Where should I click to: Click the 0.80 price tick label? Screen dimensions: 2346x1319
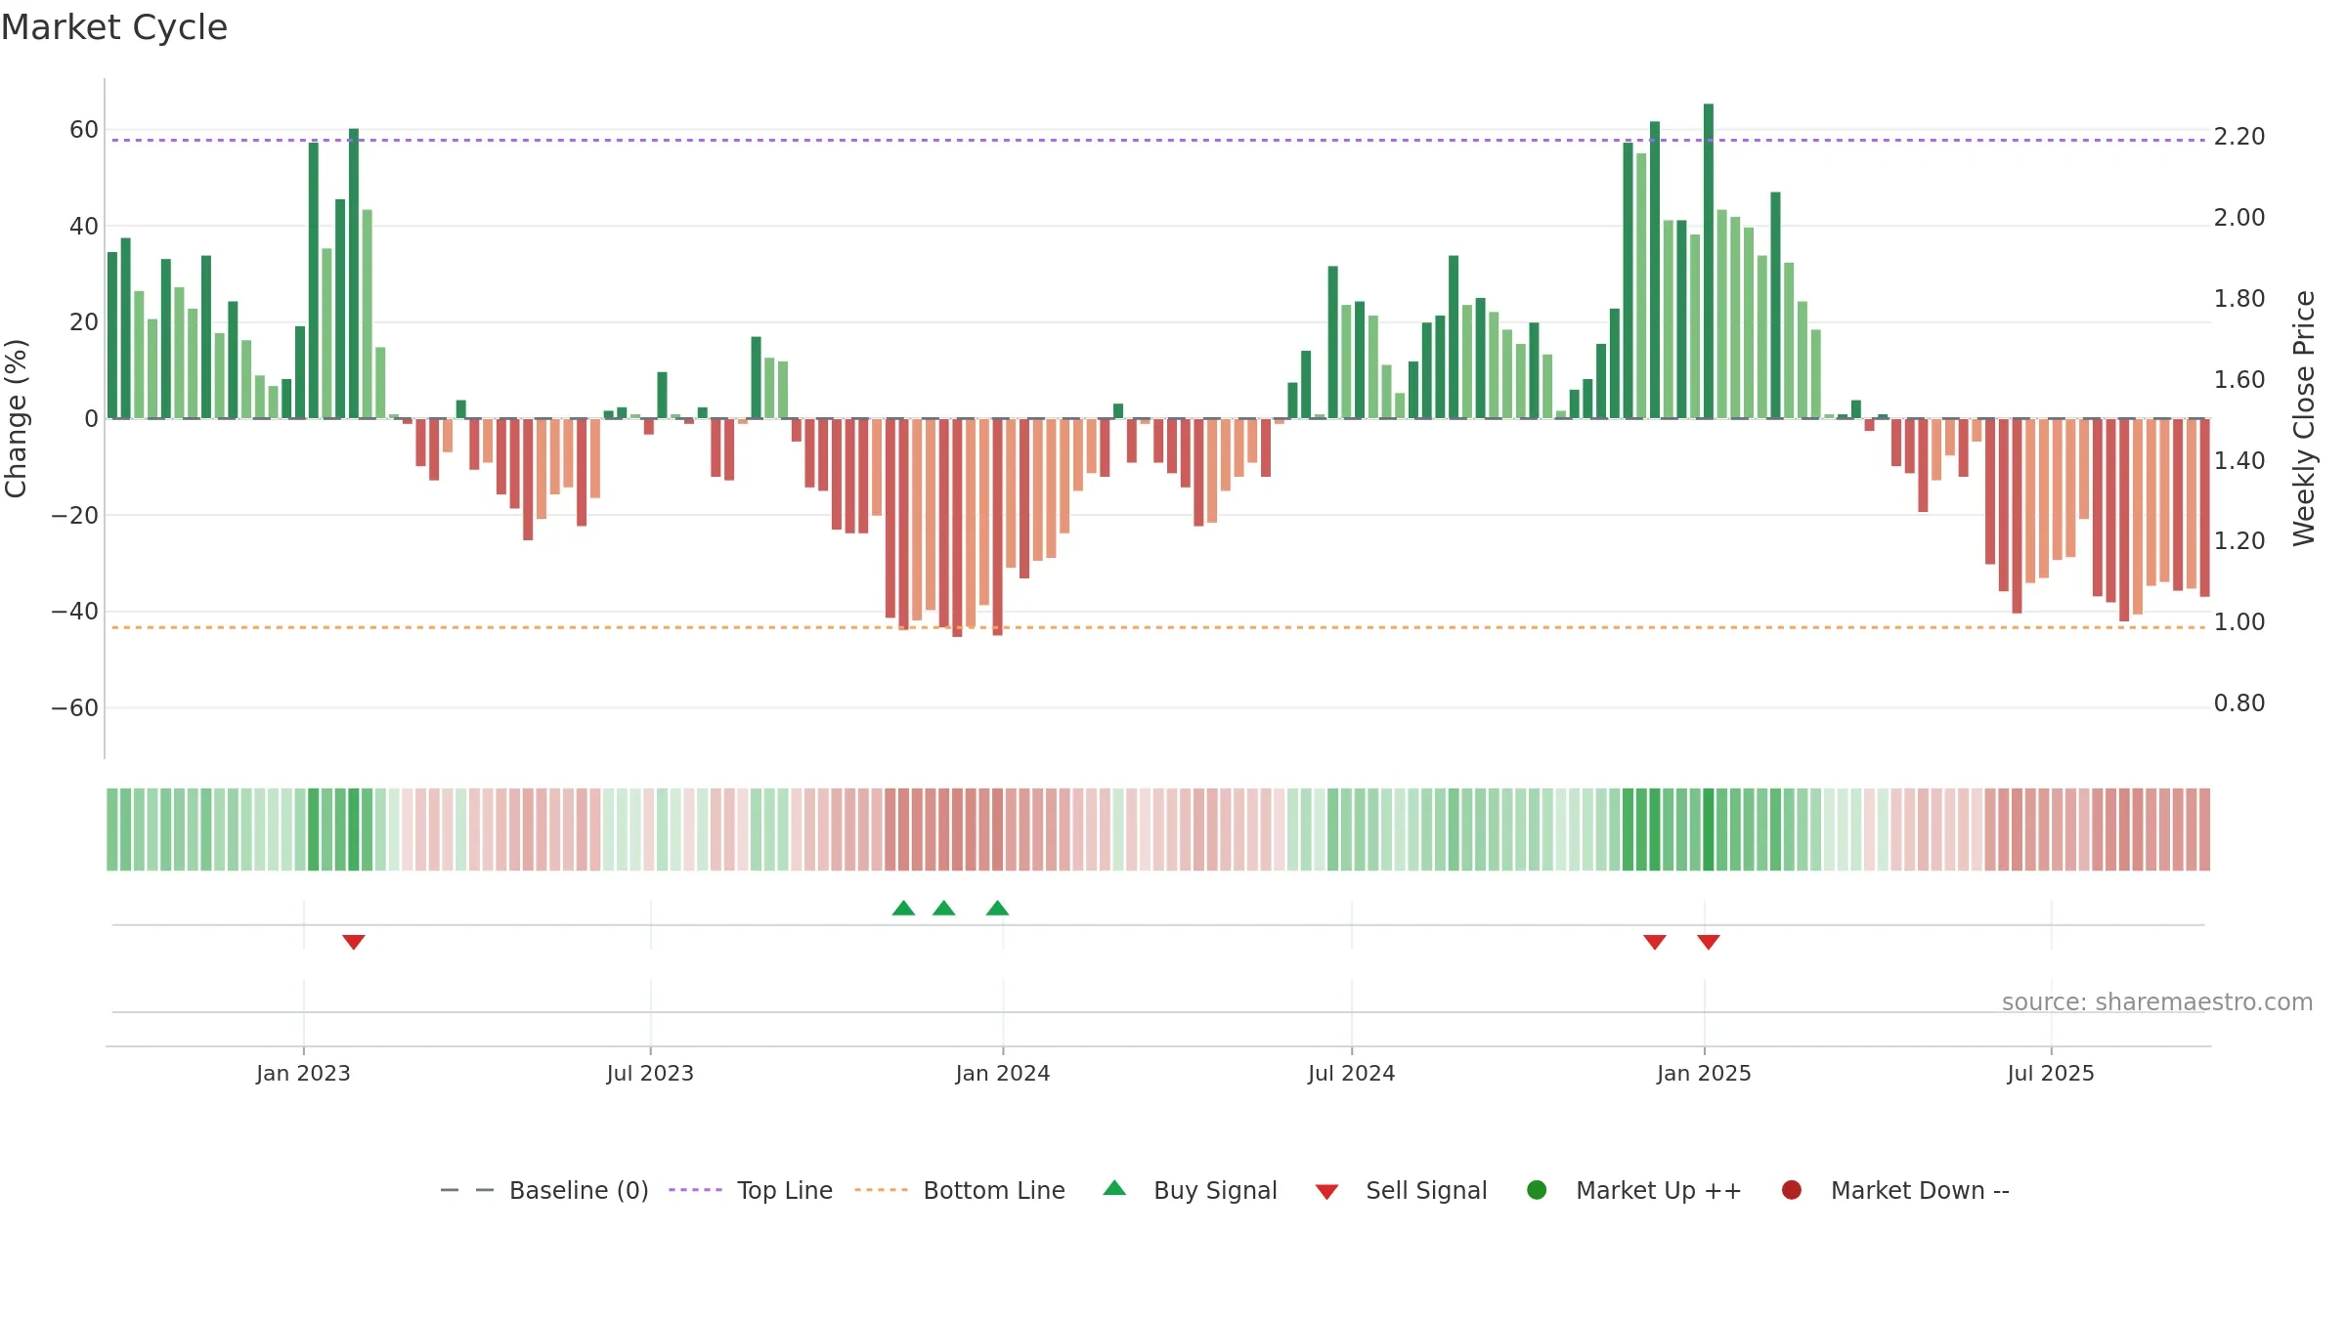pyautogui.click(x=2239, y=703)
